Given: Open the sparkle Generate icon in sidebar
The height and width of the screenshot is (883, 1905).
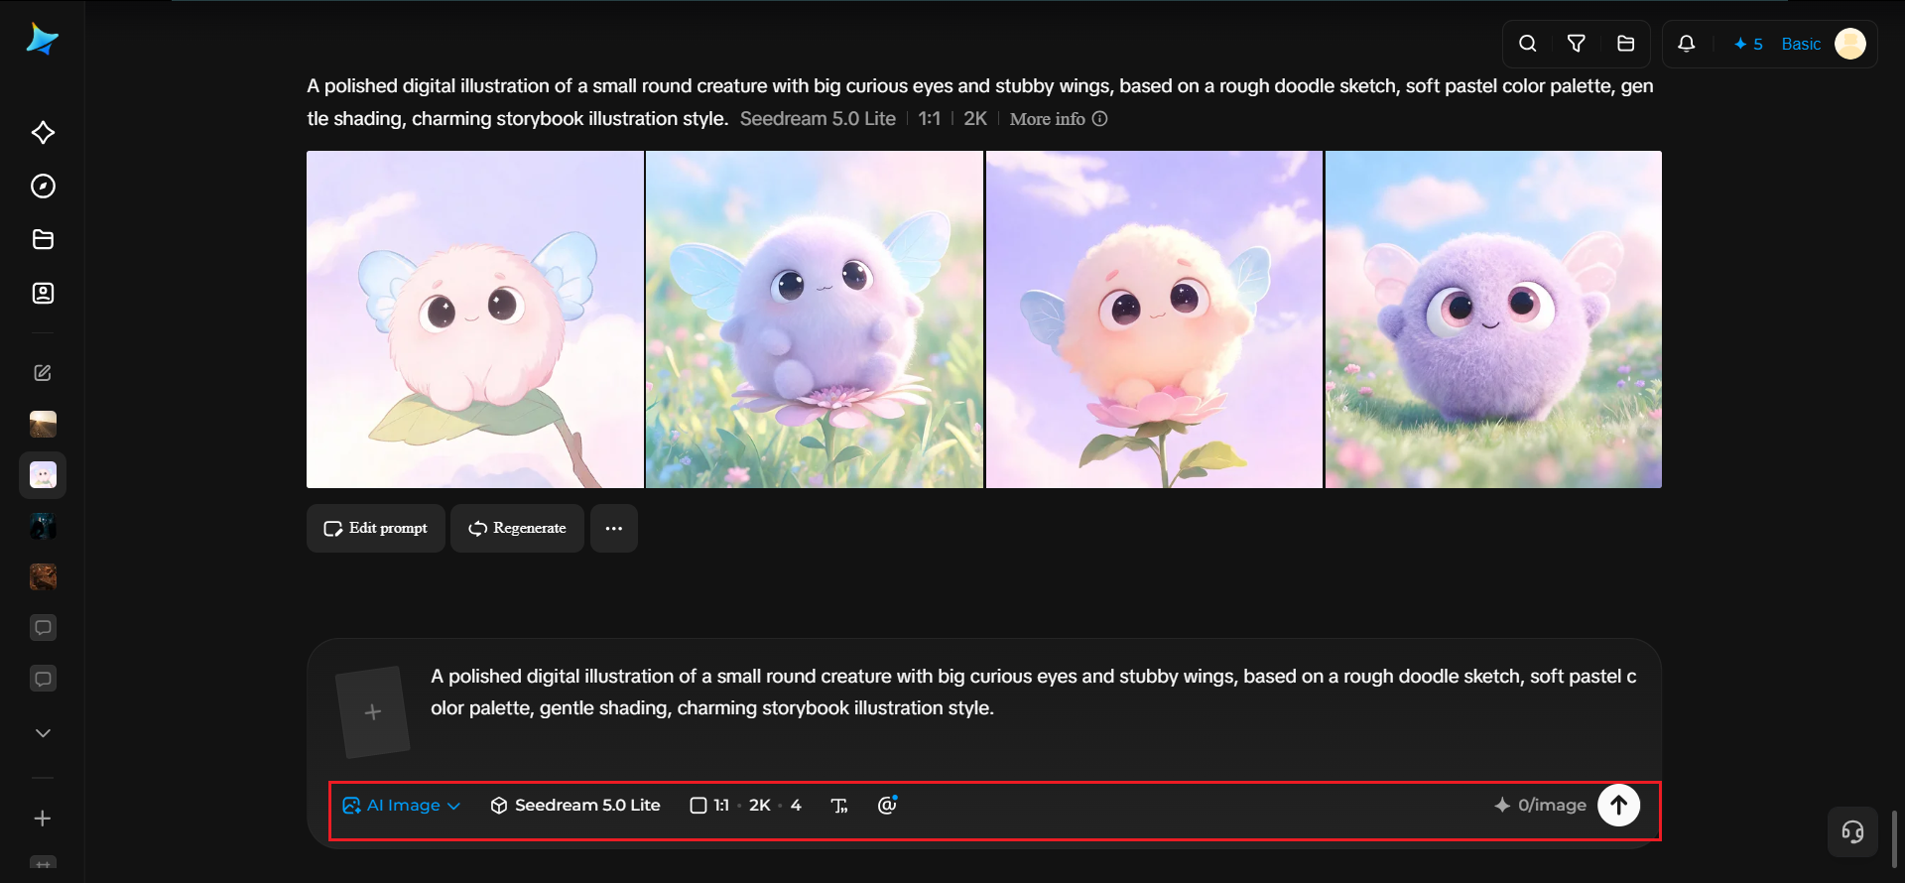Looking at the screenshot, I should click(x=43, y=133).
